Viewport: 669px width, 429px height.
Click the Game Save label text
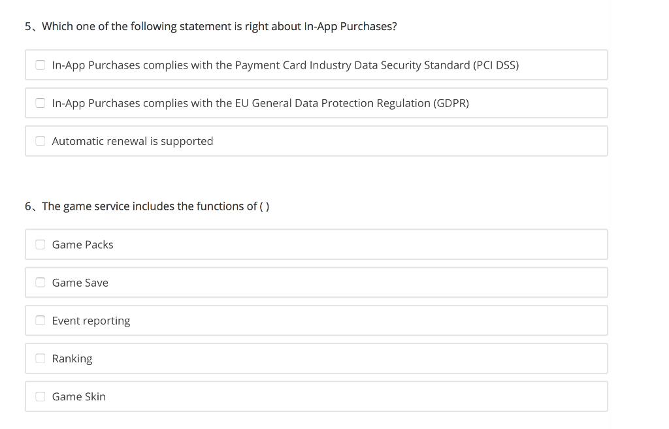point(80,283)
